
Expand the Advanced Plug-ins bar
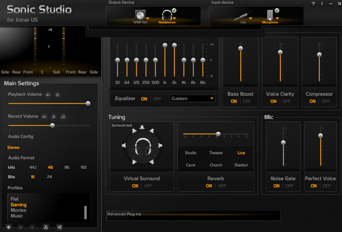tap(193, 216)
